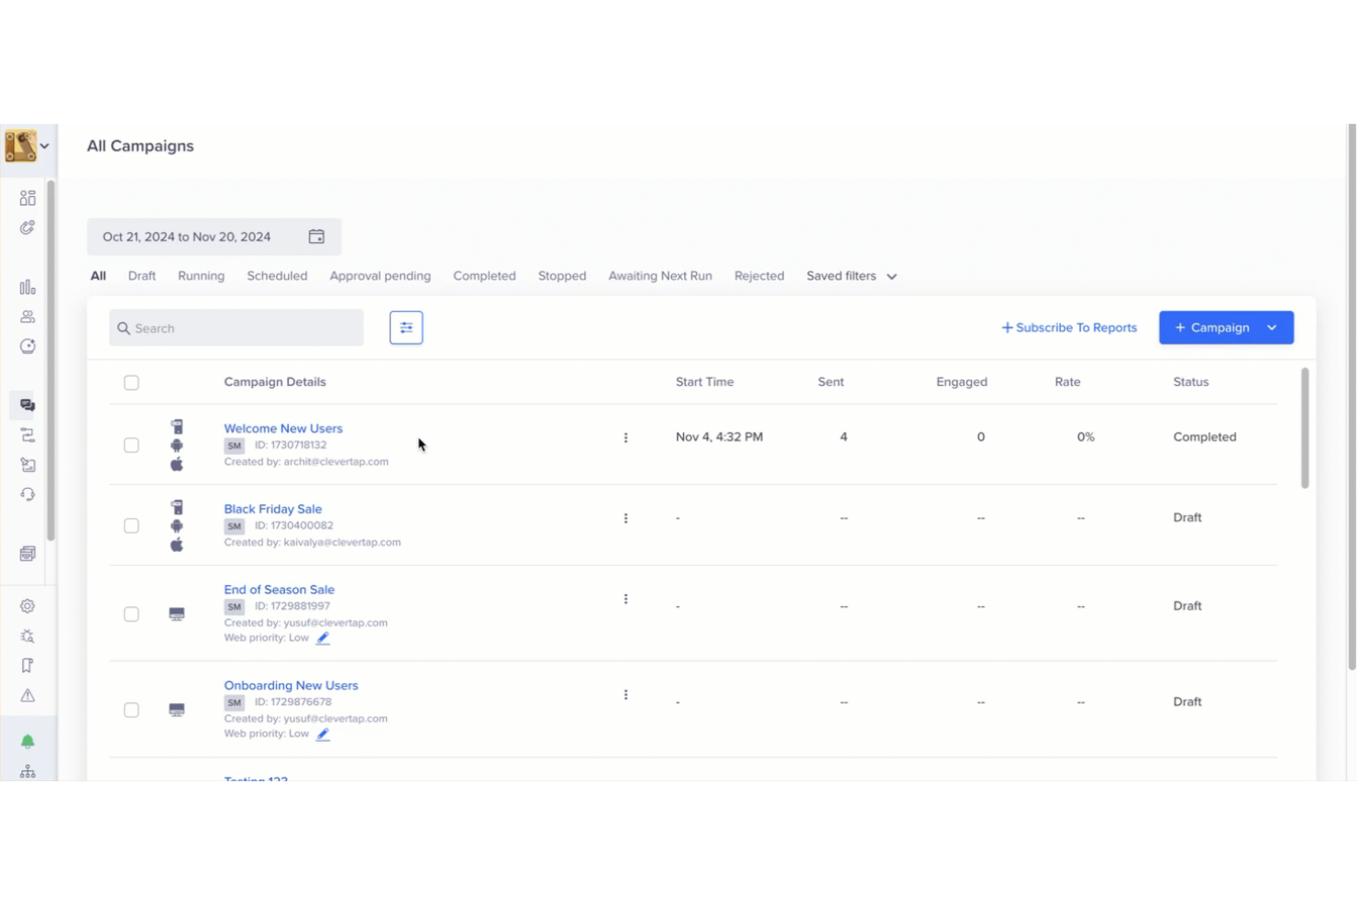Switch to the Stopped tab
Image resolution: width=1357 pixels, height=905 pixels.
562,276
